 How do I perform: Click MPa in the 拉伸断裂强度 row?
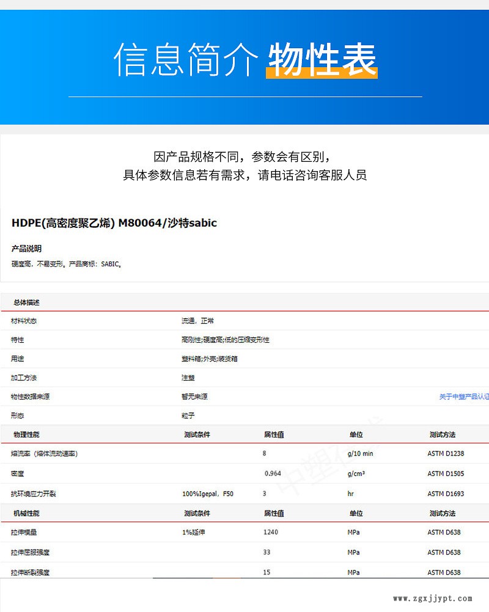pyautogui.click(x=354, y=572)
